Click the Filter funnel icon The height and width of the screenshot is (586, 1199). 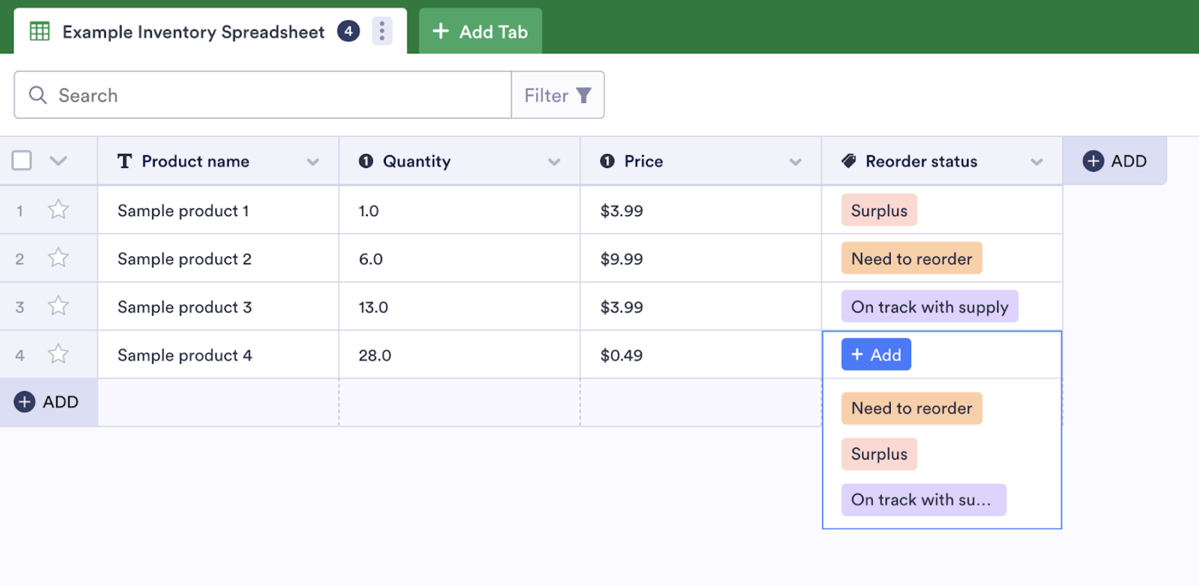[584, 96]
